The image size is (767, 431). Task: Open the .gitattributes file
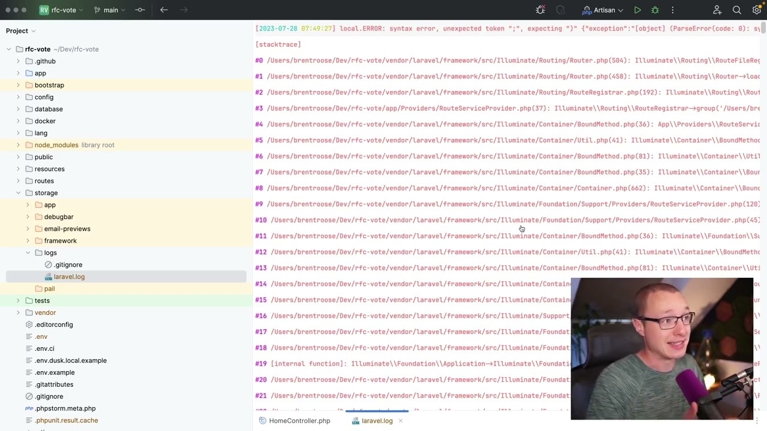tap(54, 384)
